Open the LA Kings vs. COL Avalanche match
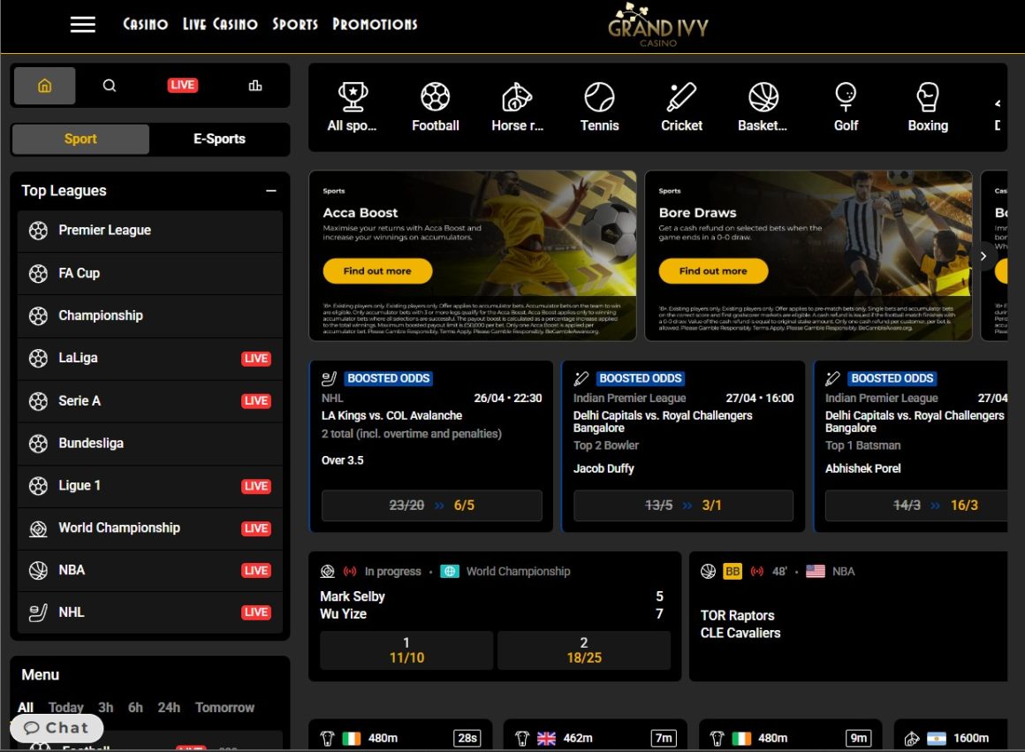The image size is (1025, 752). pos(391,416)
